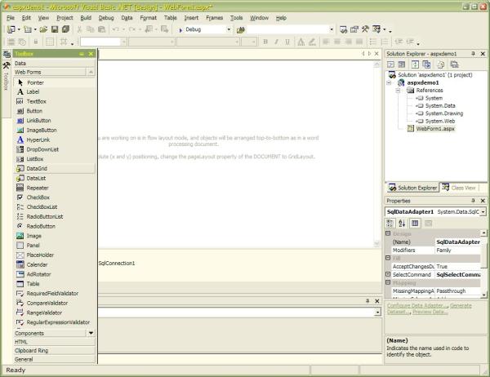
Task: Click the (Name) property value field
Action: pyautogui.click(x=458, y=242)
